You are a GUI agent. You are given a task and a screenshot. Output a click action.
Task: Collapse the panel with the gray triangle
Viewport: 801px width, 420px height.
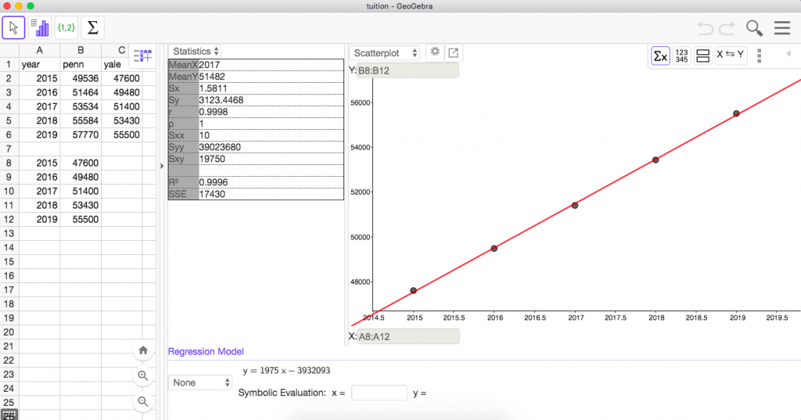pyautogui.click(x=788, y=53)
